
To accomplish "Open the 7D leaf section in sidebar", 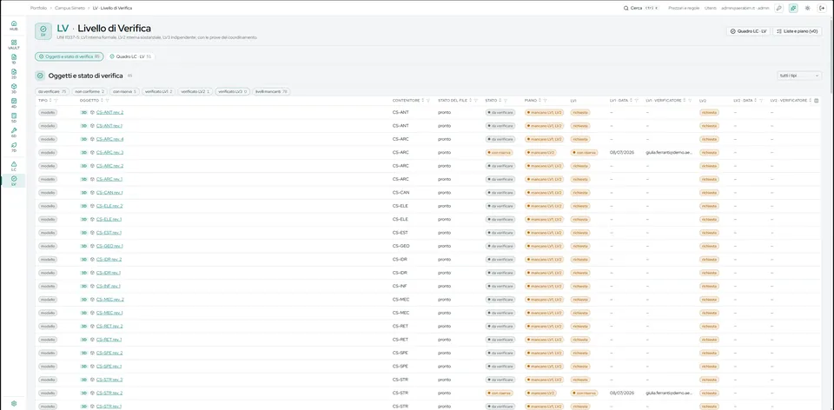I will [x=14, y=147].
